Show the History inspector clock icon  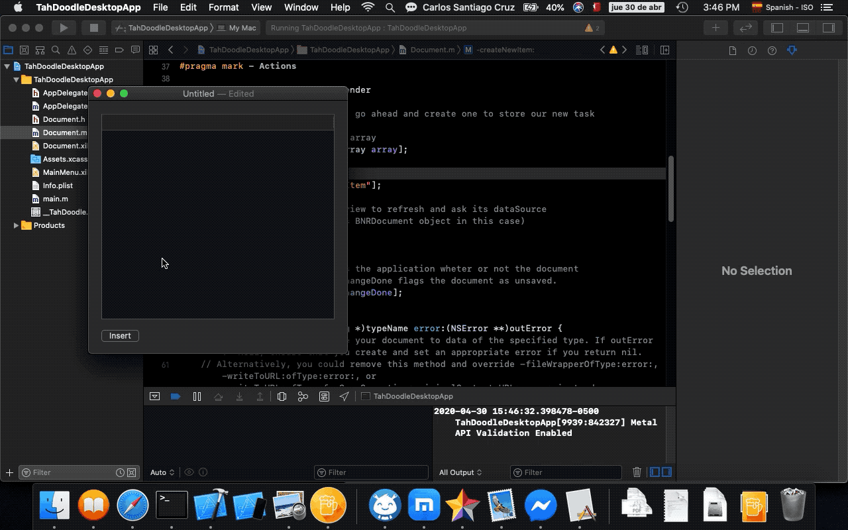point(752,50)
